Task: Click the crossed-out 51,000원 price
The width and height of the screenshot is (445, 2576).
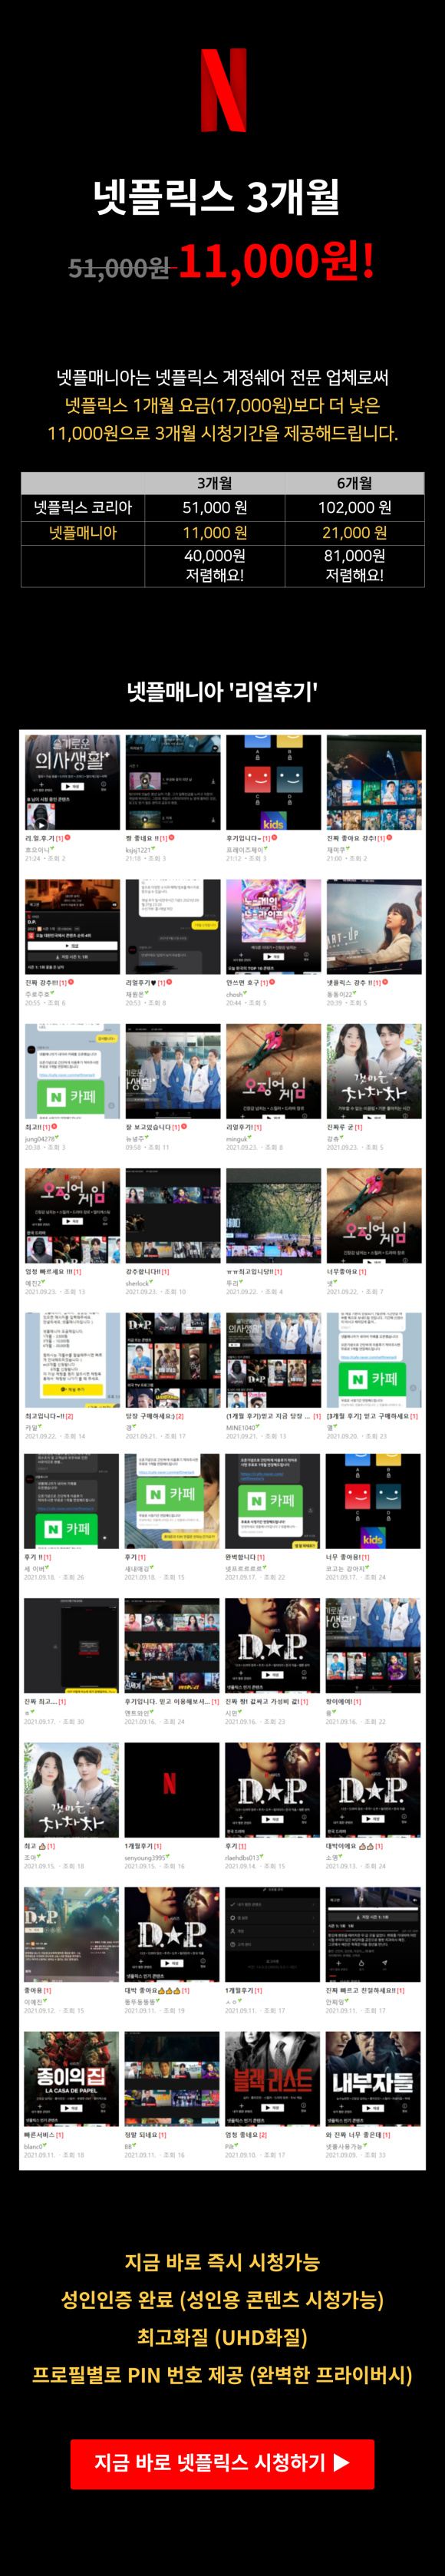Action: pos(119,268)
